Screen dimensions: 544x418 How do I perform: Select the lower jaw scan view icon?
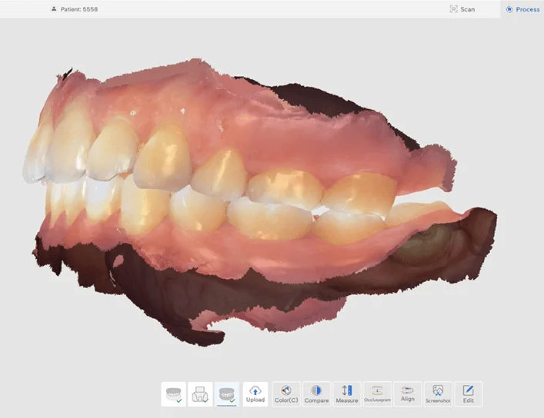point(200,394)
